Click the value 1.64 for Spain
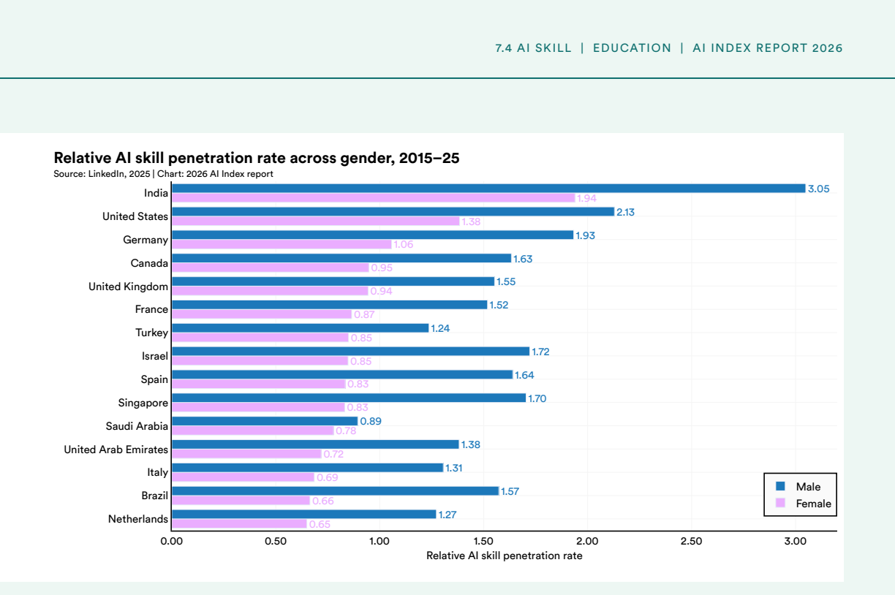This screenshot has height=595, width=895. [x=524, y=375]
